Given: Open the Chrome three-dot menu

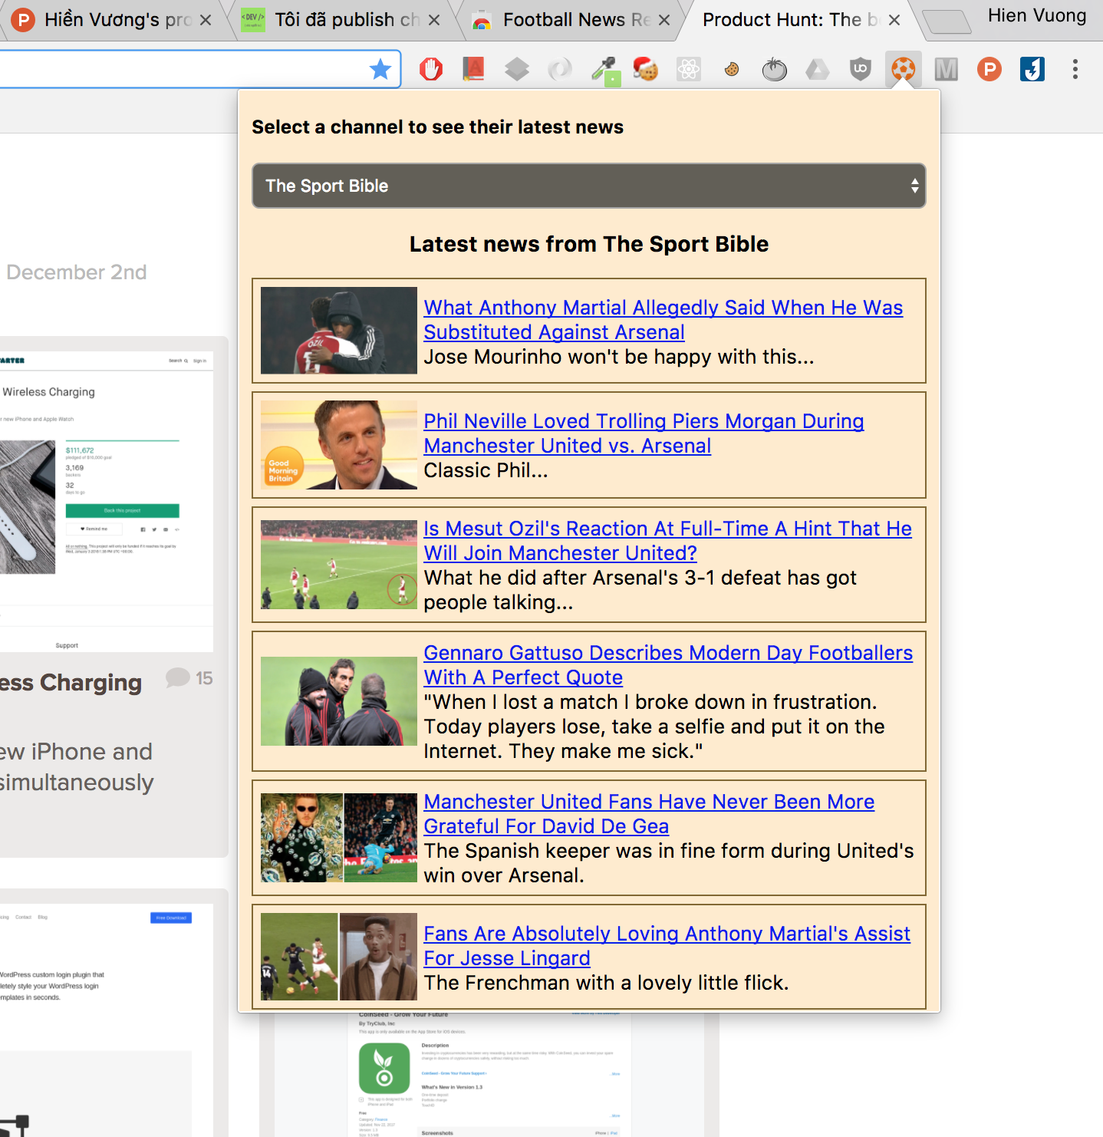Looking at the screenshot, I should (1075, 70).
